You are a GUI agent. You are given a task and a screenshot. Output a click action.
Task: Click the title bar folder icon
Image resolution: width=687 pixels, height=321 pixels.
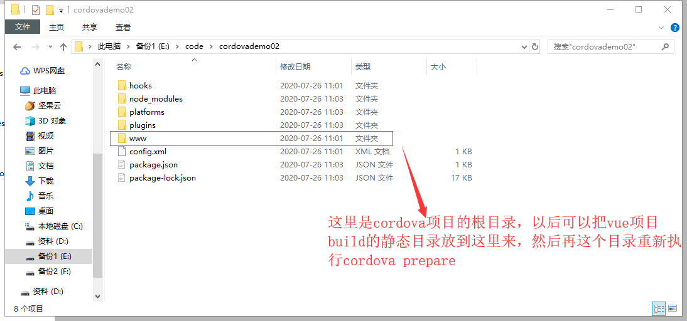click(15, 9)
